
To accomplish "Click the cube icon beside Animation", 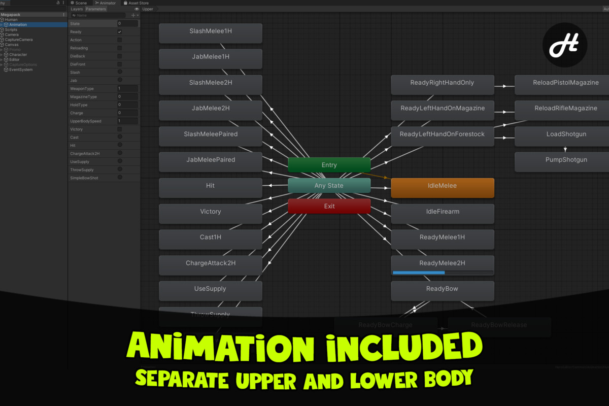I will click(x=7, y=25).
